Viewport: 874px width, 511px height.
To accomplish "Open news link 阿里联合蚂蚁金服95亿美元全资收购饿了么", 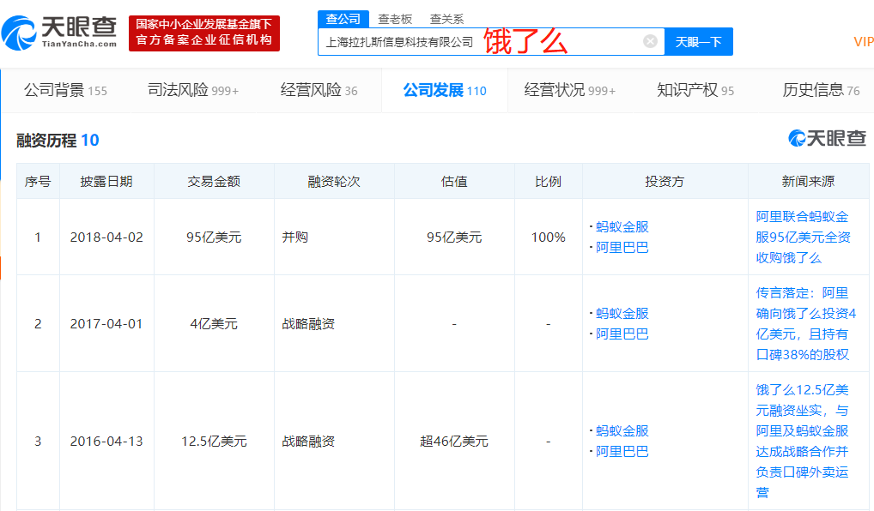I will pyautogui.click(x=804, y=237).
